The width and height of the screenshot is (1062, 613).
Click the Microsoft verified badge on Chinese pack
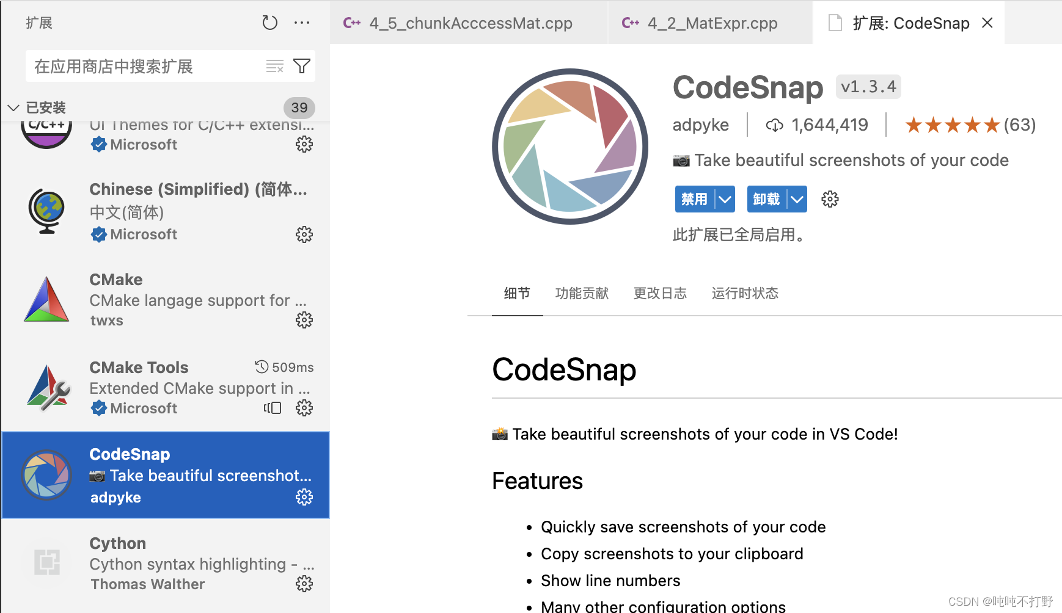(98, 234)
